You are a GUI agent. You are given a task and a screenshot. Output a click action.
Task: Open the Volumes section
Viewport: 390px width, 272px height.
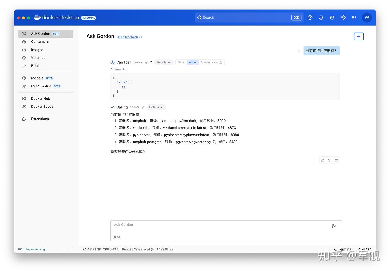point(38,58)
